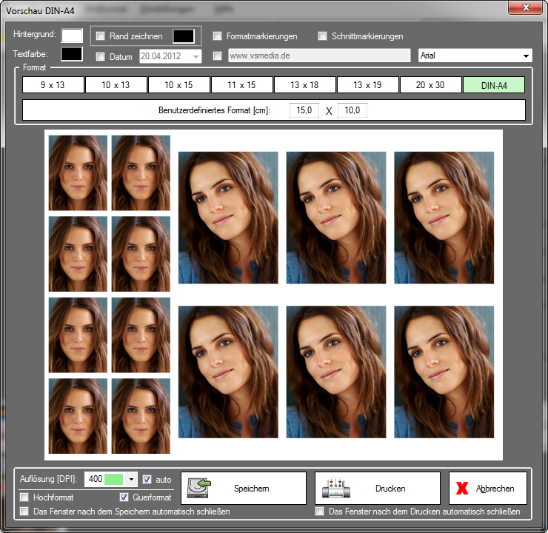This screenshot has width=548, height=533.
Task: Pick the white Hintergrund color swatch
Action: (72, 35)
